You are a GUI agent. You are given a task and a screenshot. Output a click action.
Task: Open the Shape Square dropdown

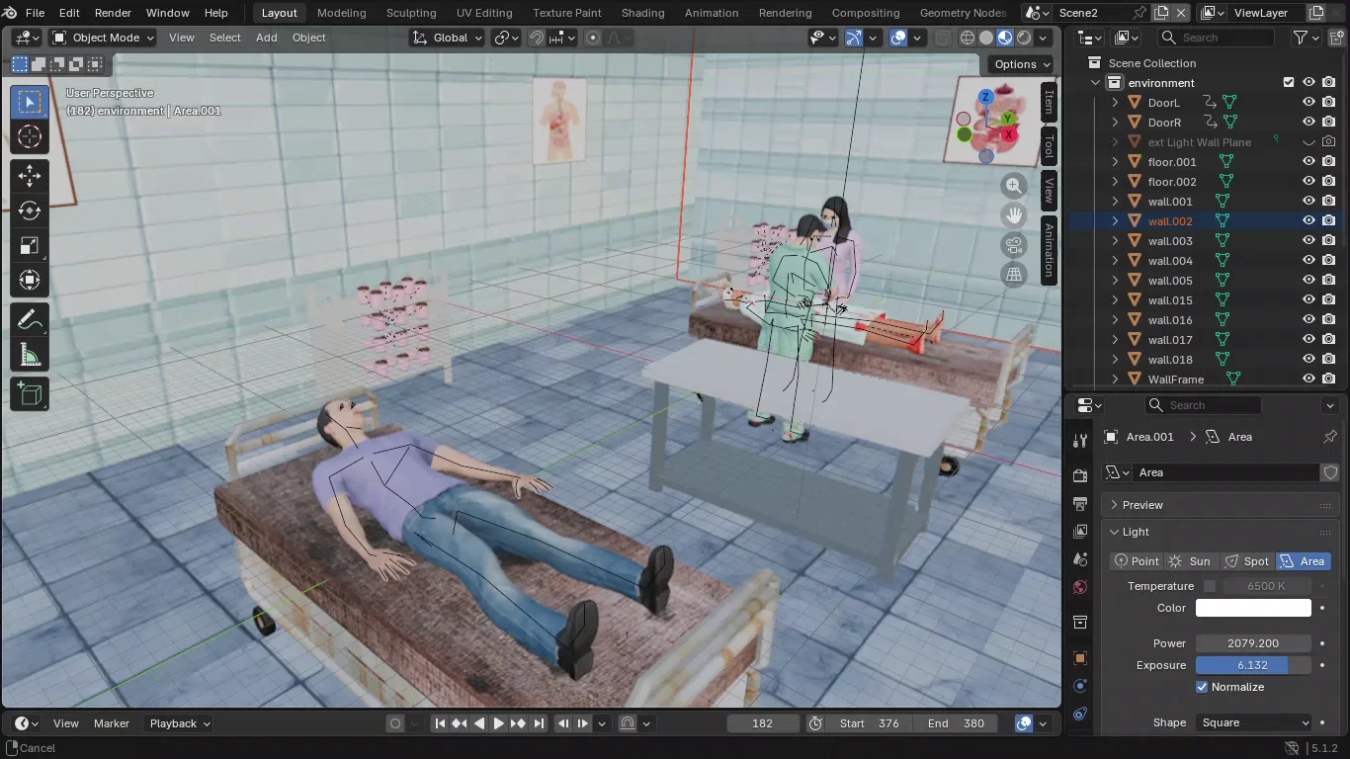click(x=1254, y=722)
